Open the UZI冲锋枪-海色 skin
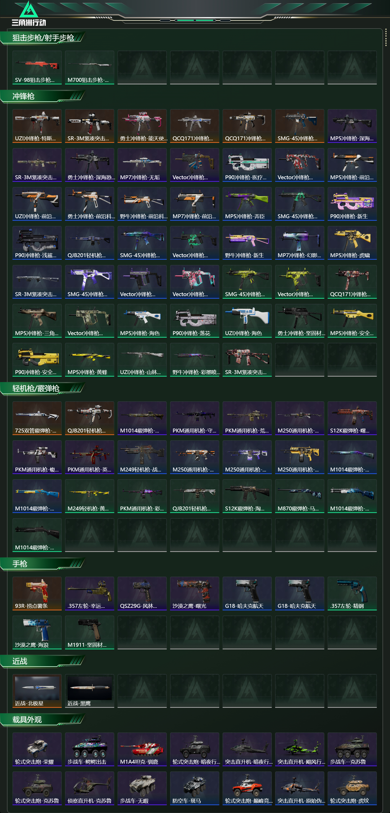The image size is (390, 813). pyautogui.click(x=247, y=321)
